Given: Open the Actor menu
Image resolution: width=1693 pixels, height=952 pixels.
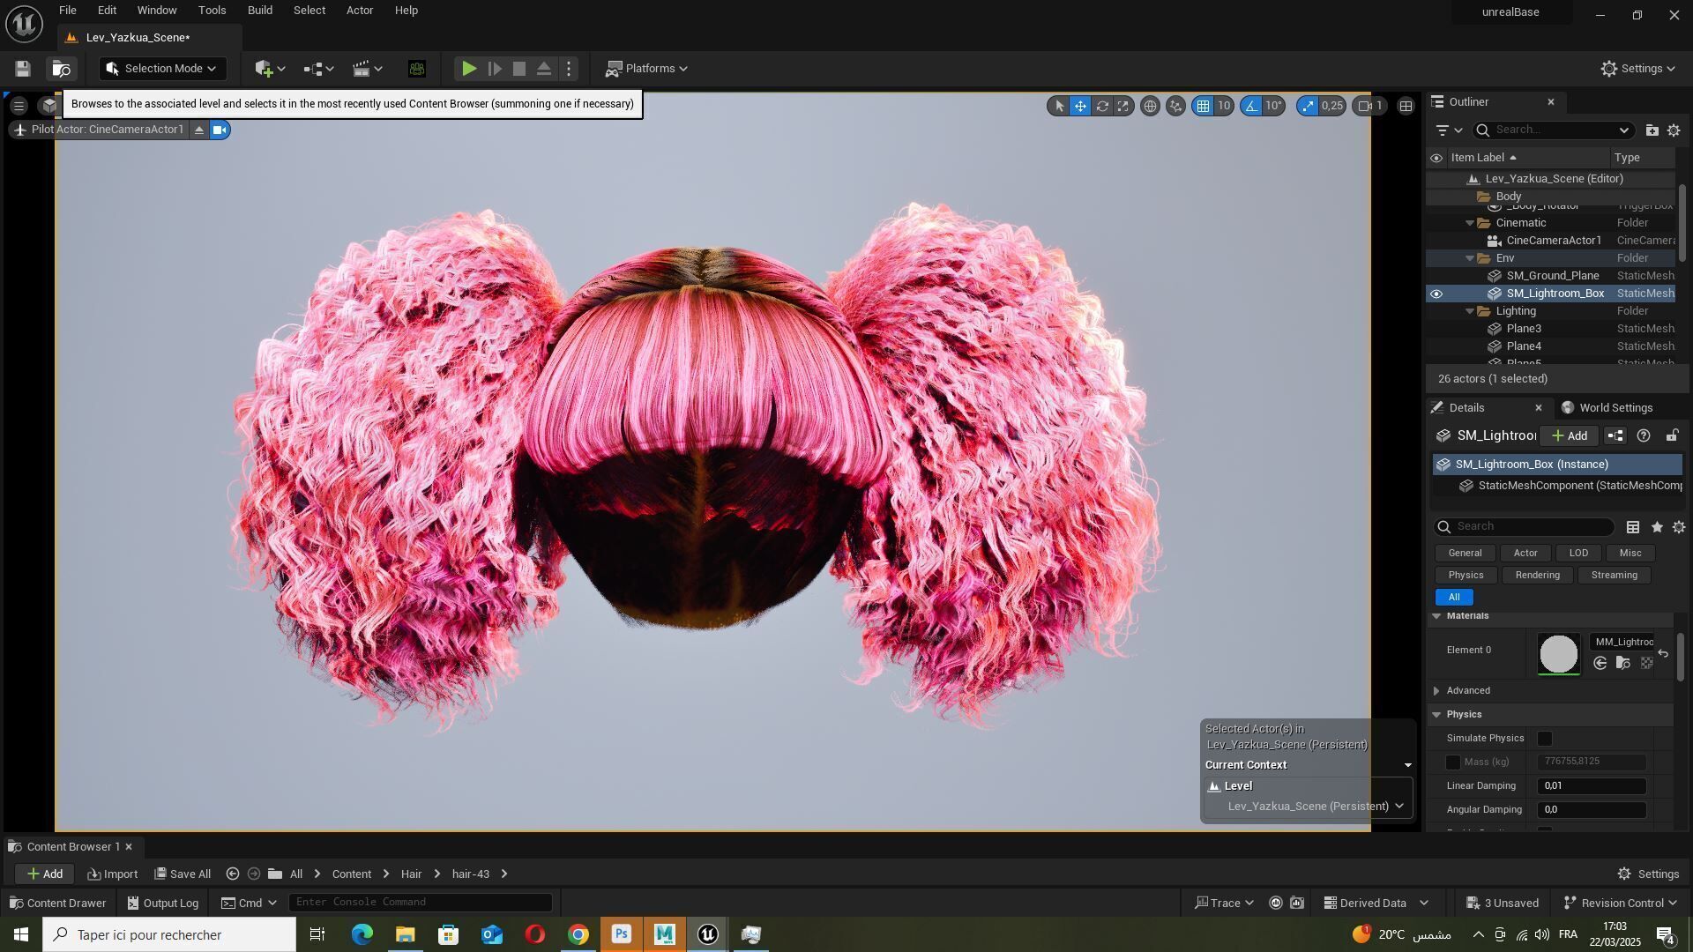Looking at the screenshot, I should 360,11.
